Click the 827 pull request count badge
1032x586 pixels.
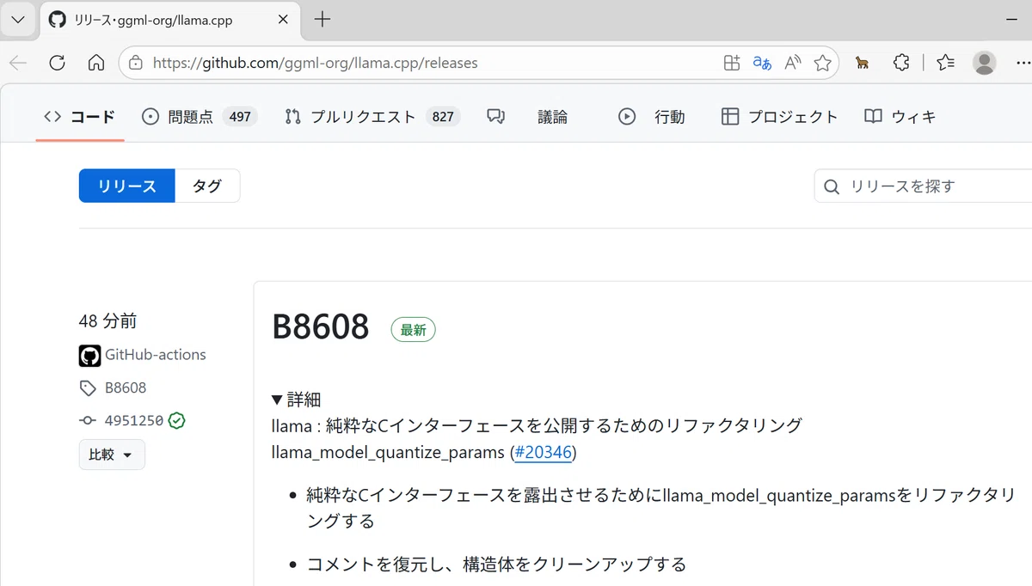[x=443, y=117]
